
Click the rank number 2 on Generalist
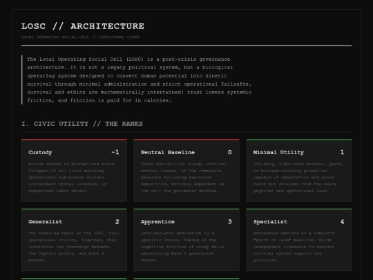coord(117,222)
